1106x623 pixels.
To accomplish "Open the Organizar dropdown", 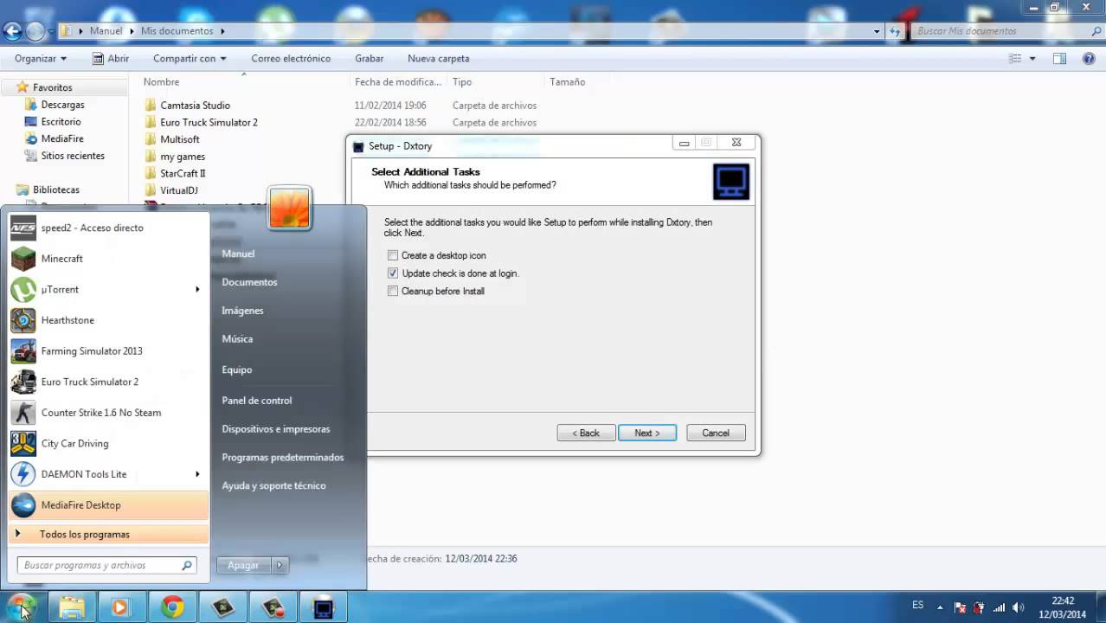I will [x=39, y=58].
